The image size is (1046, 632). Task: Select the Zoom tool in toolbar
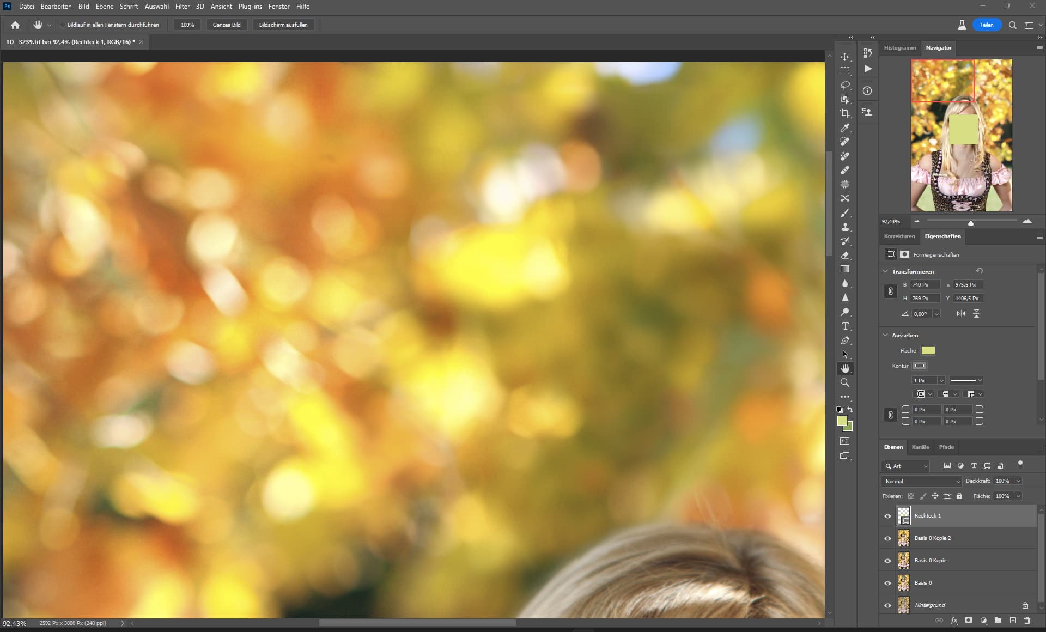[845, 382]
